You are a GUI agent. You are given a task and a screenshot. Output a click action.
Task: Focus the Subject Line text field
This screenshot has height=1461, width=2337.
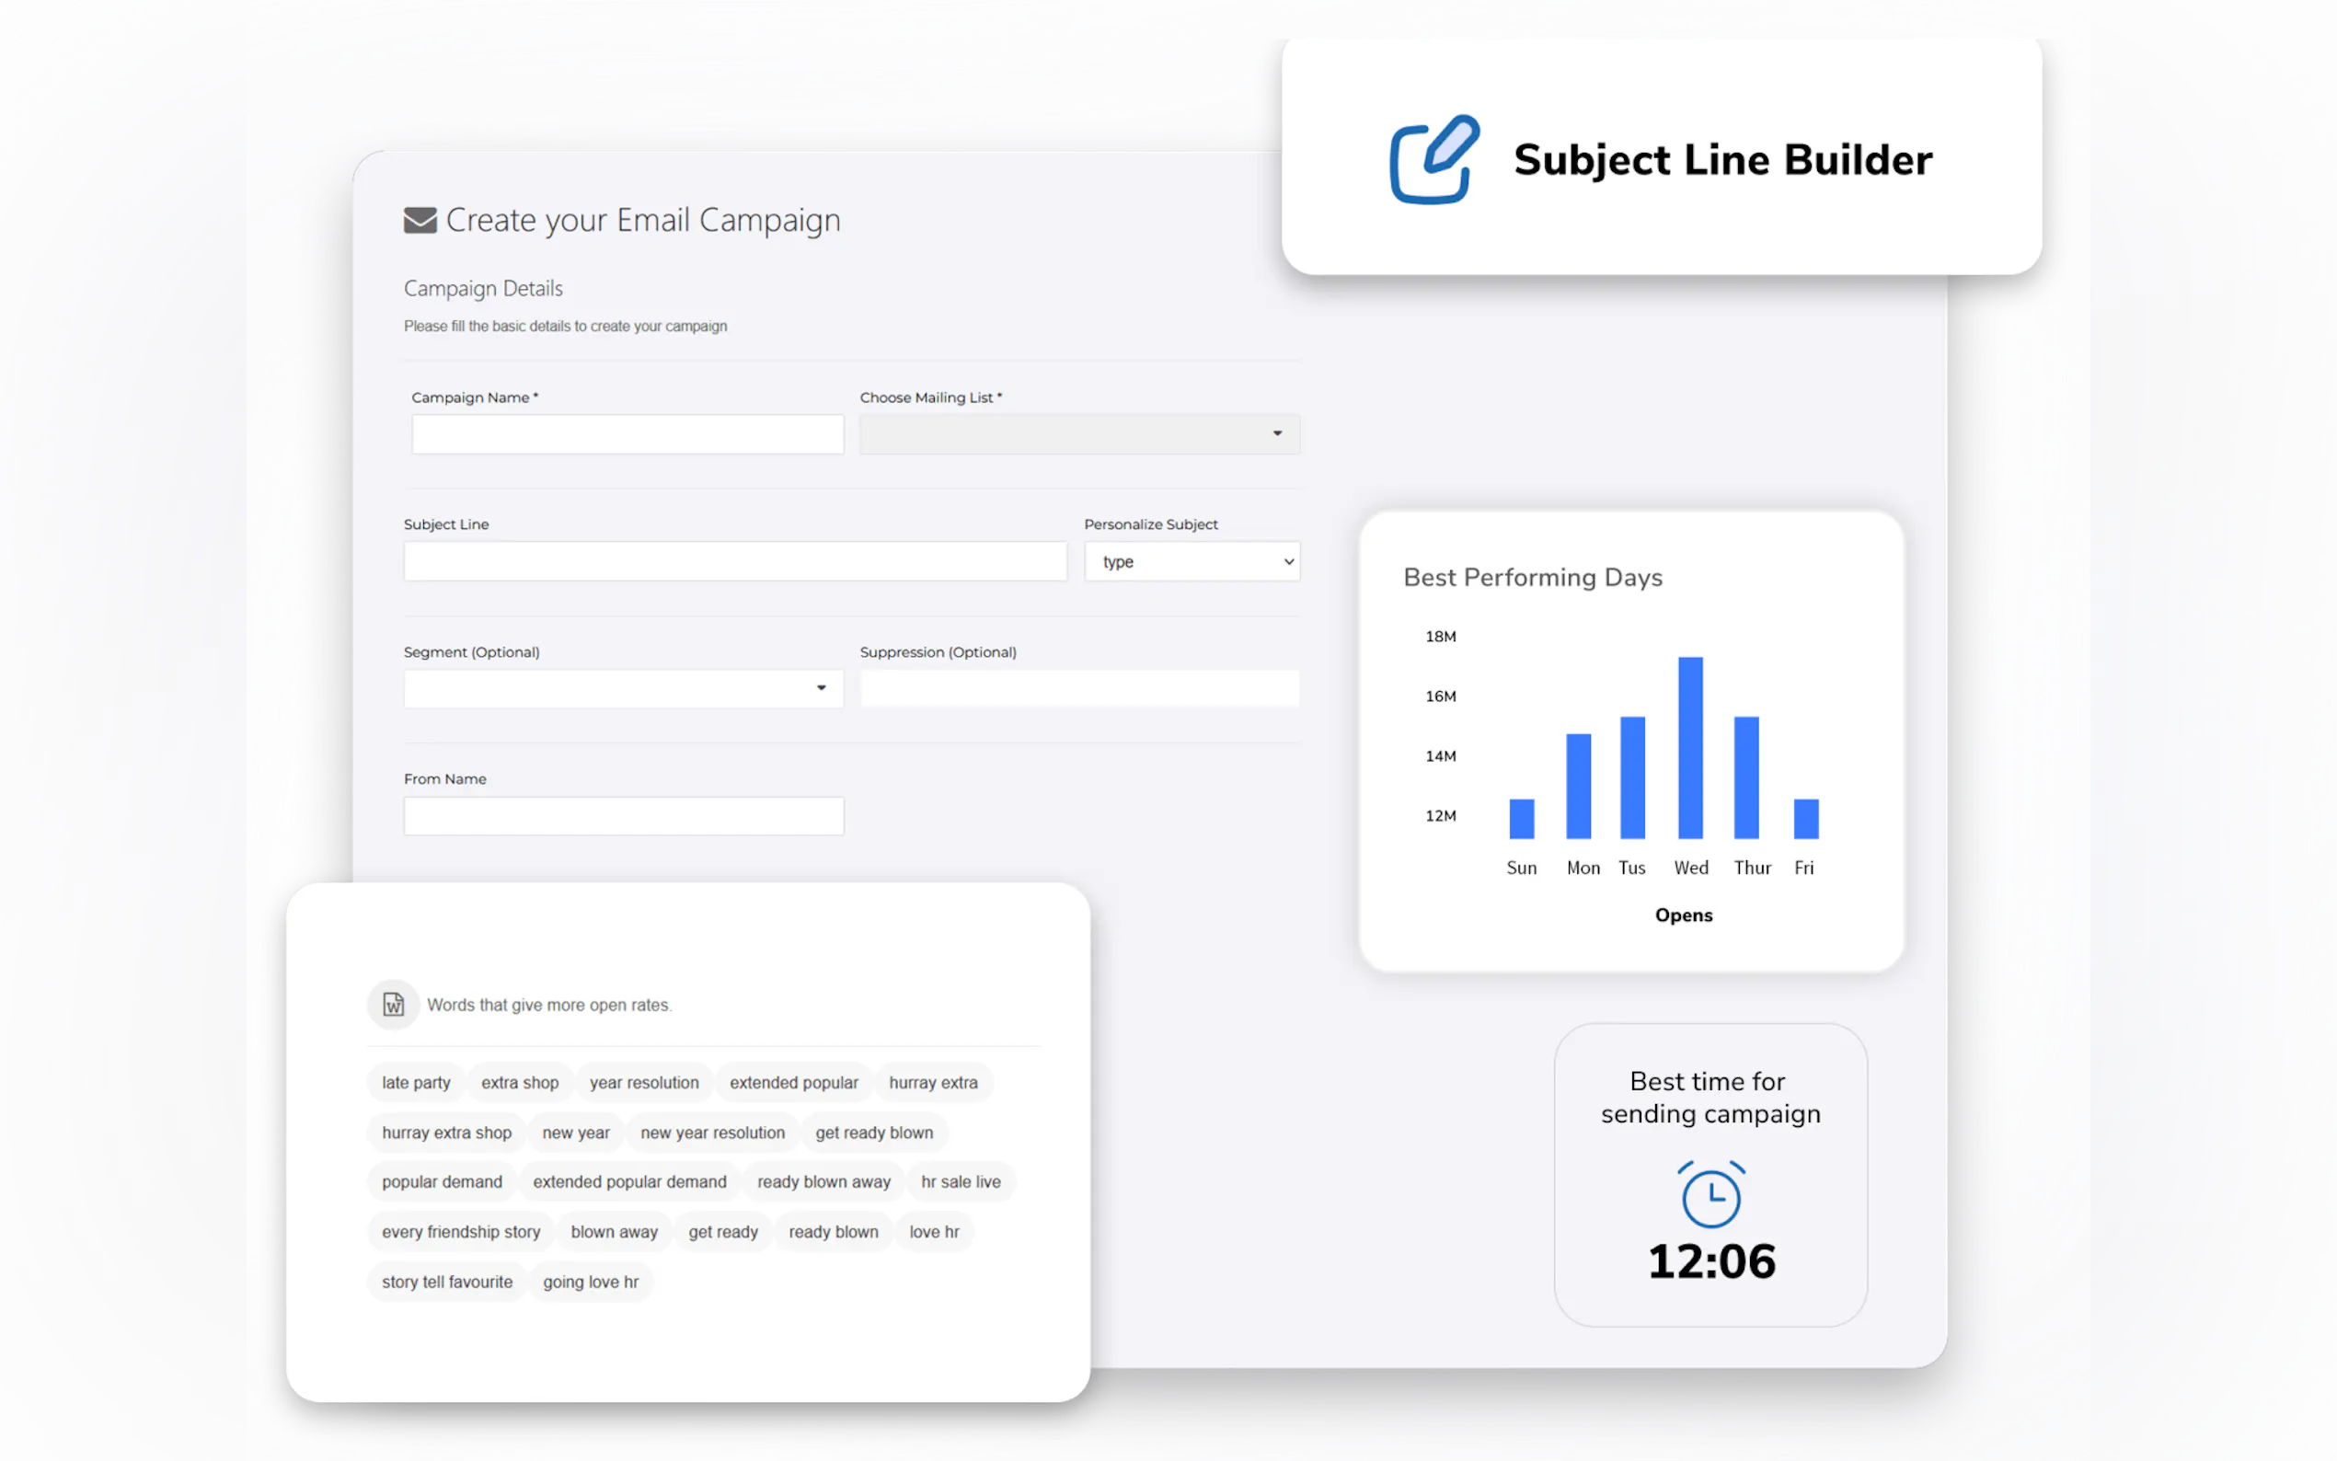[x=734, y=561]
